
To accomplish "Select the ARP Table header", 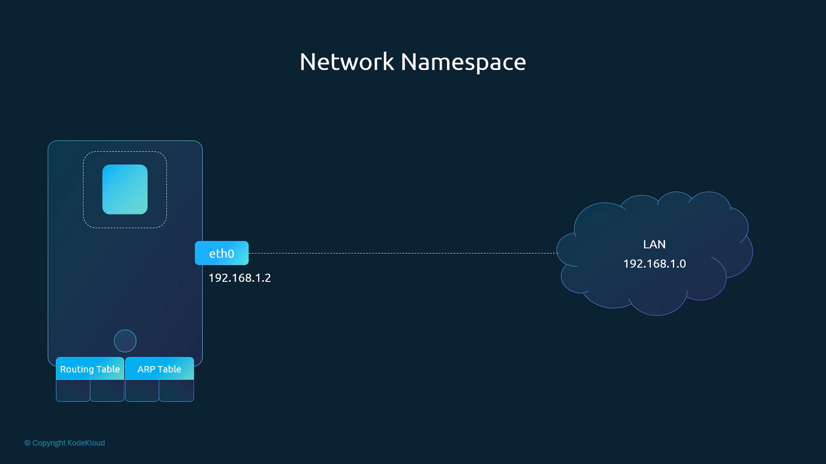I will click(159, 369).
